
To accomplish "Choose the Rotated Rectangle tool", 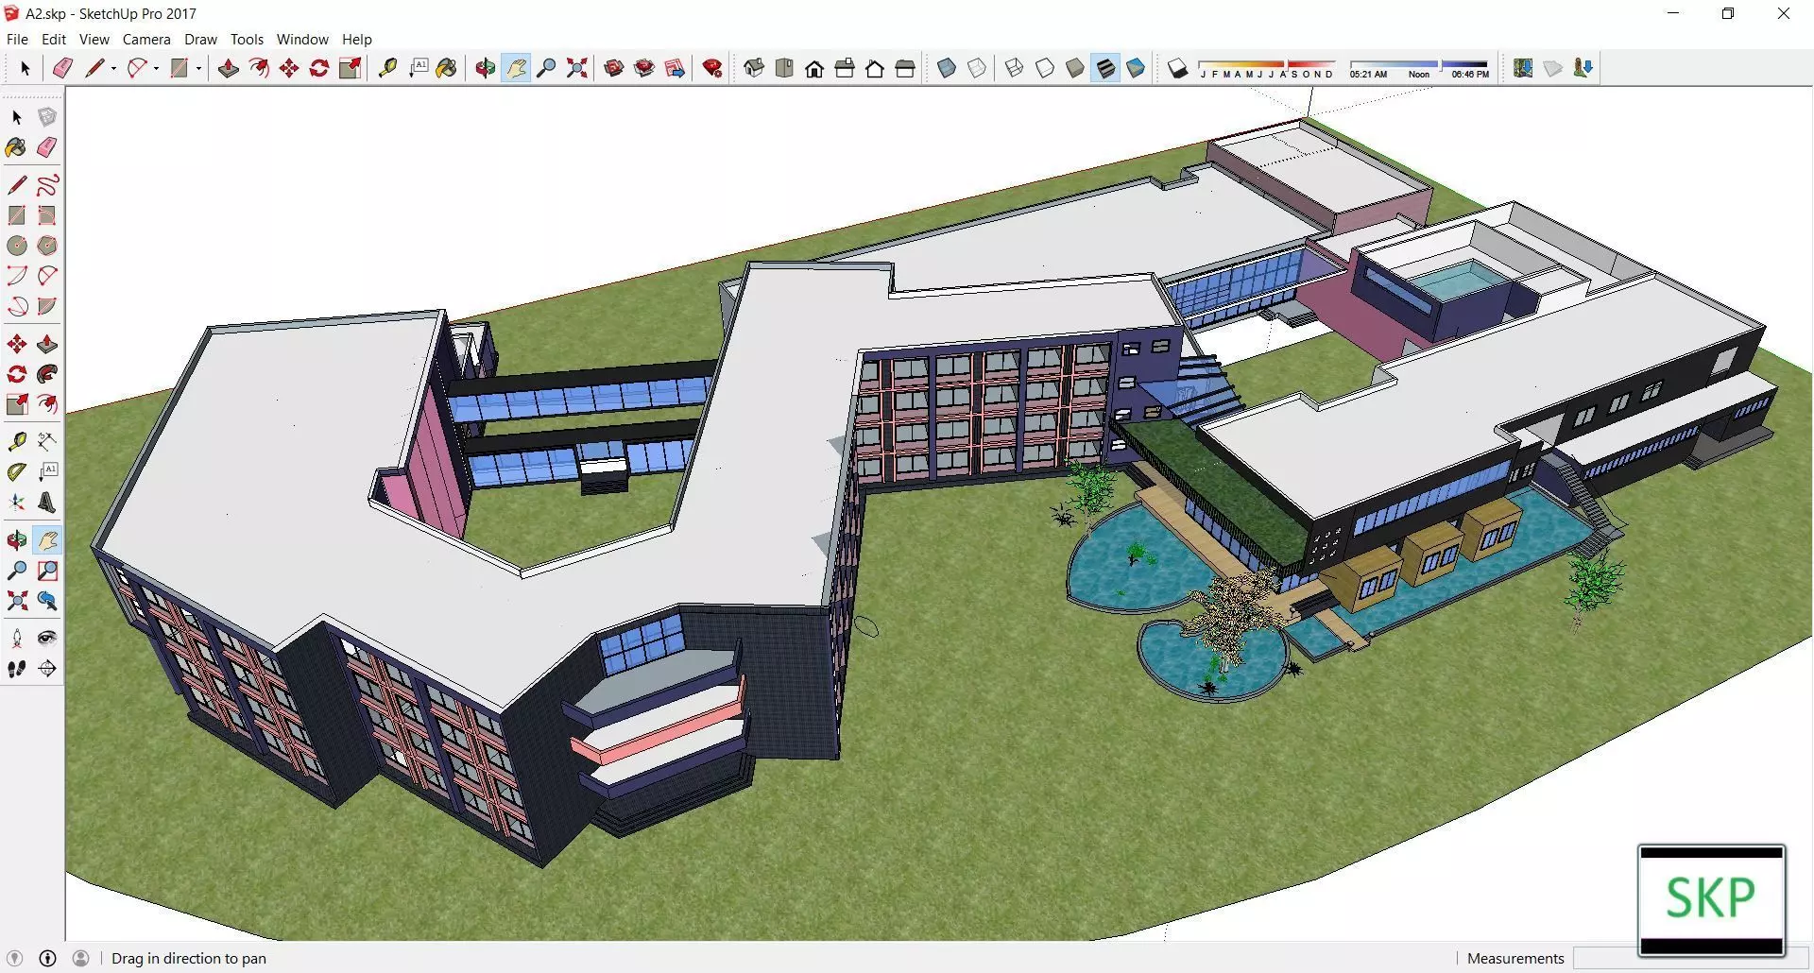I will pyautogui.click(x=47, y=215).
